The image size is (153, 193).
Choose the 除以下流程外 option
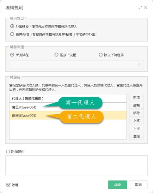(x=101, y=55)
